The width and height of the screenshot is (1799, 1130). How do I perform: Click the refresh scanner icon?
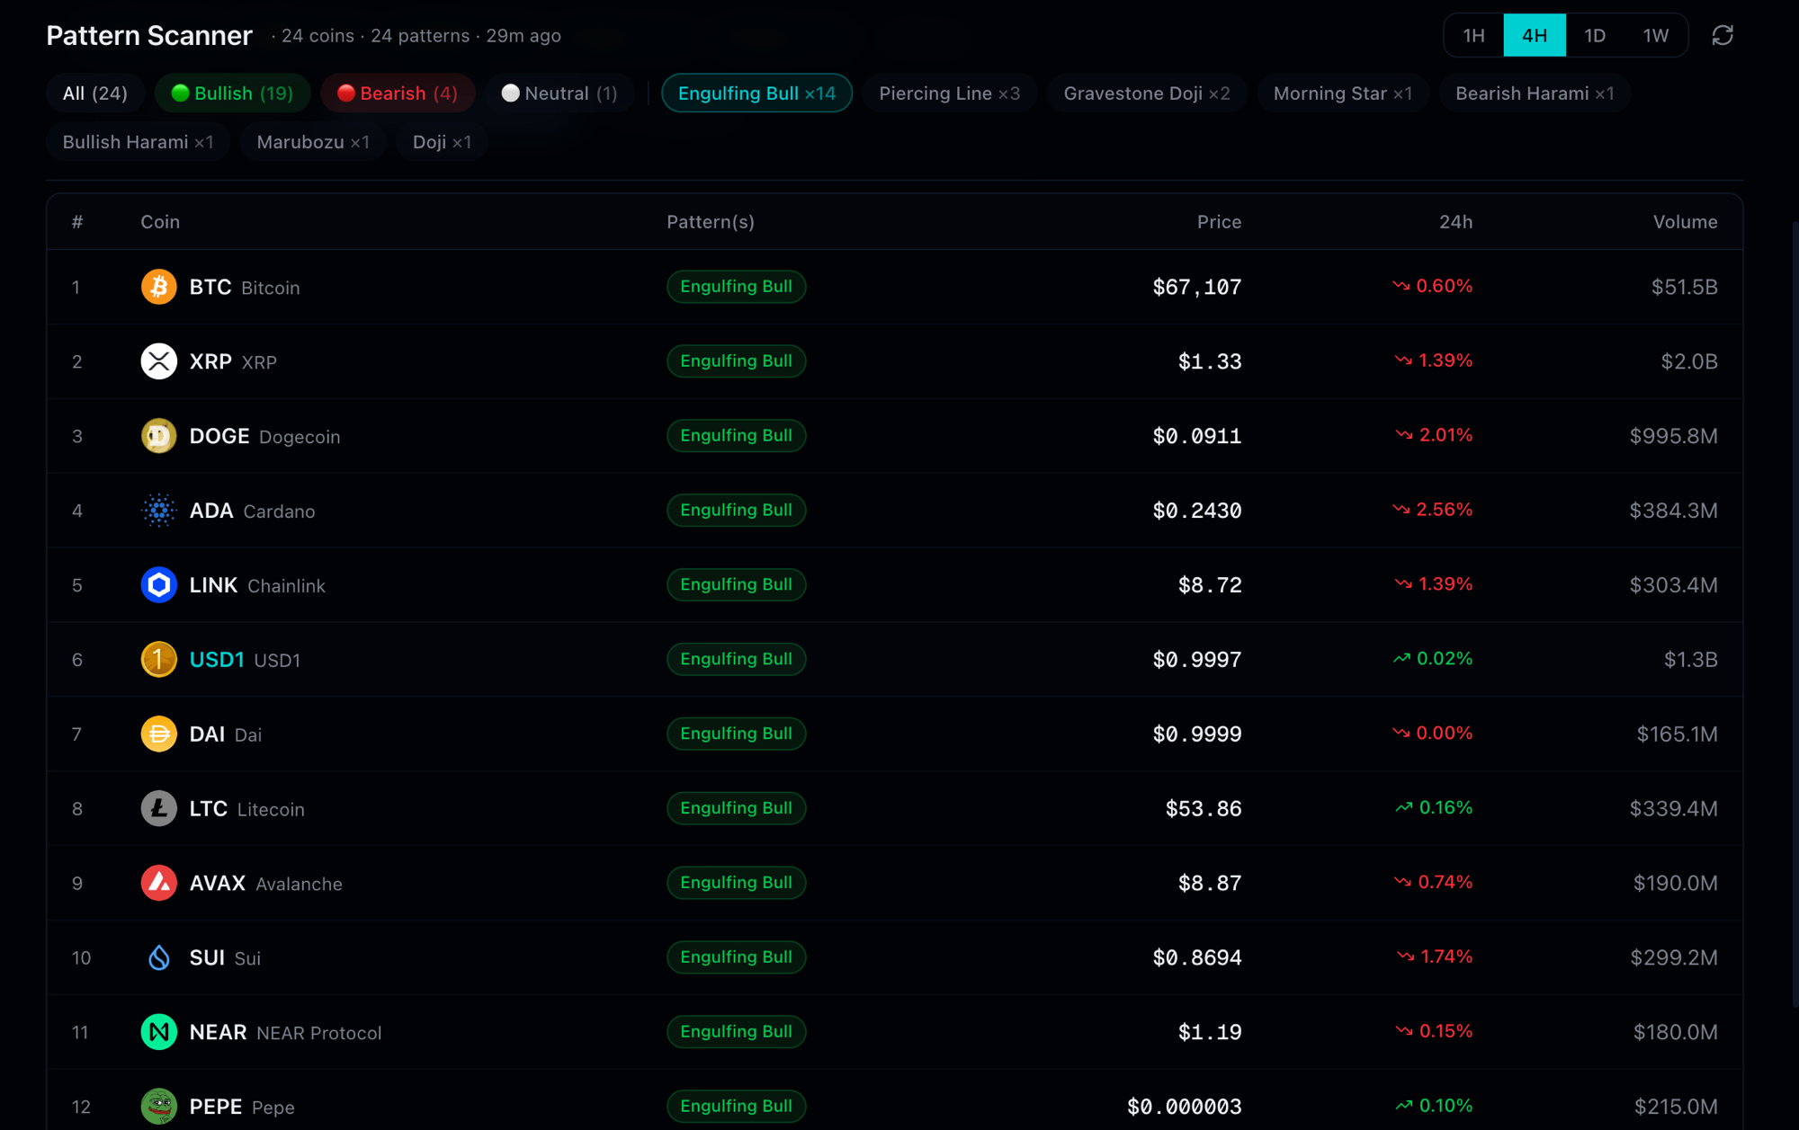[x=1724, y=35]
